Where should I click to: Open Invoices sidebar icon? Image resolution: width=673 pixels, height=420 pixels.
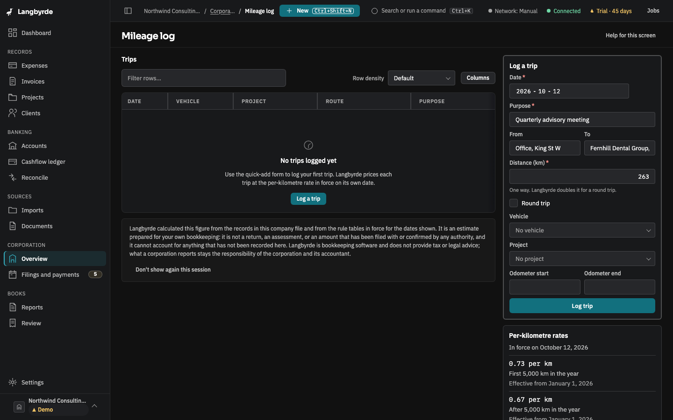click(x=13, y=81)
